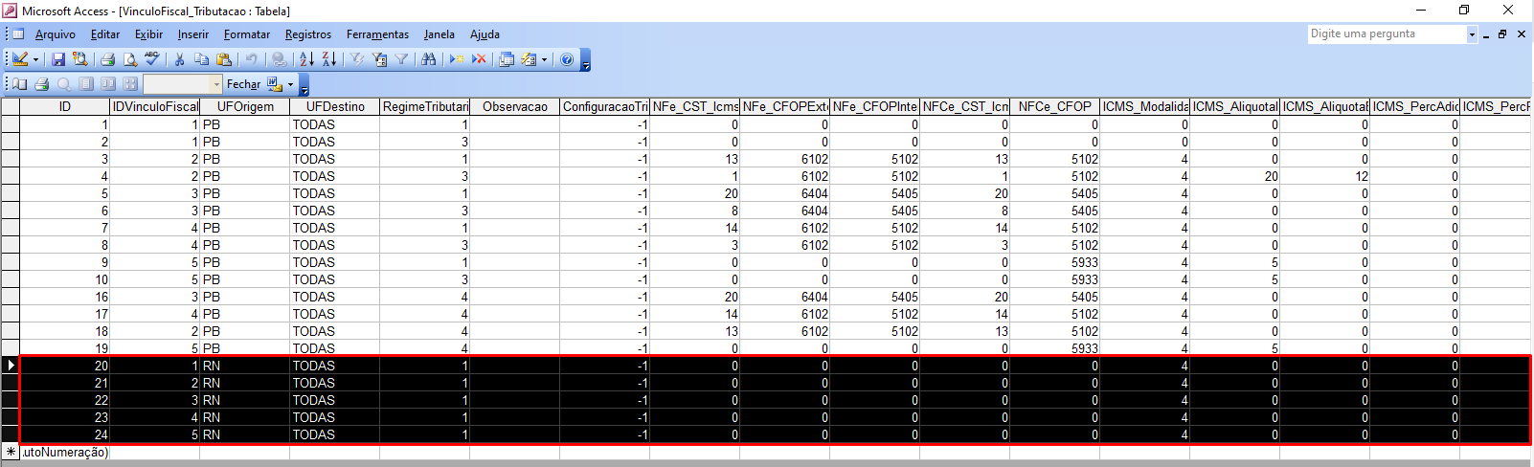Open the zoom combo box dropdown
The height and width of the screenshot is (467, 1534).
[216, 84]
